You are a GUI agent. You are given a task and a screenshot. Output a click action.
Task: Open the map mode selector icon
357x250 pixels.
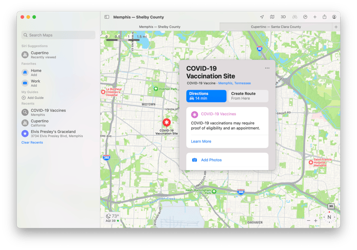[x=272, y=17]
